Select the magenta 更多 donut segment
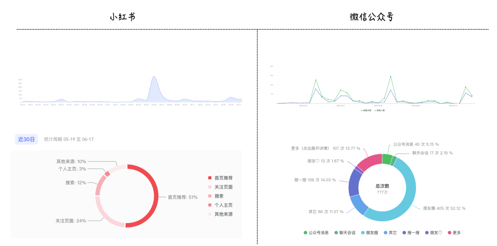497x246 pixels. click(x=371, y=161)
